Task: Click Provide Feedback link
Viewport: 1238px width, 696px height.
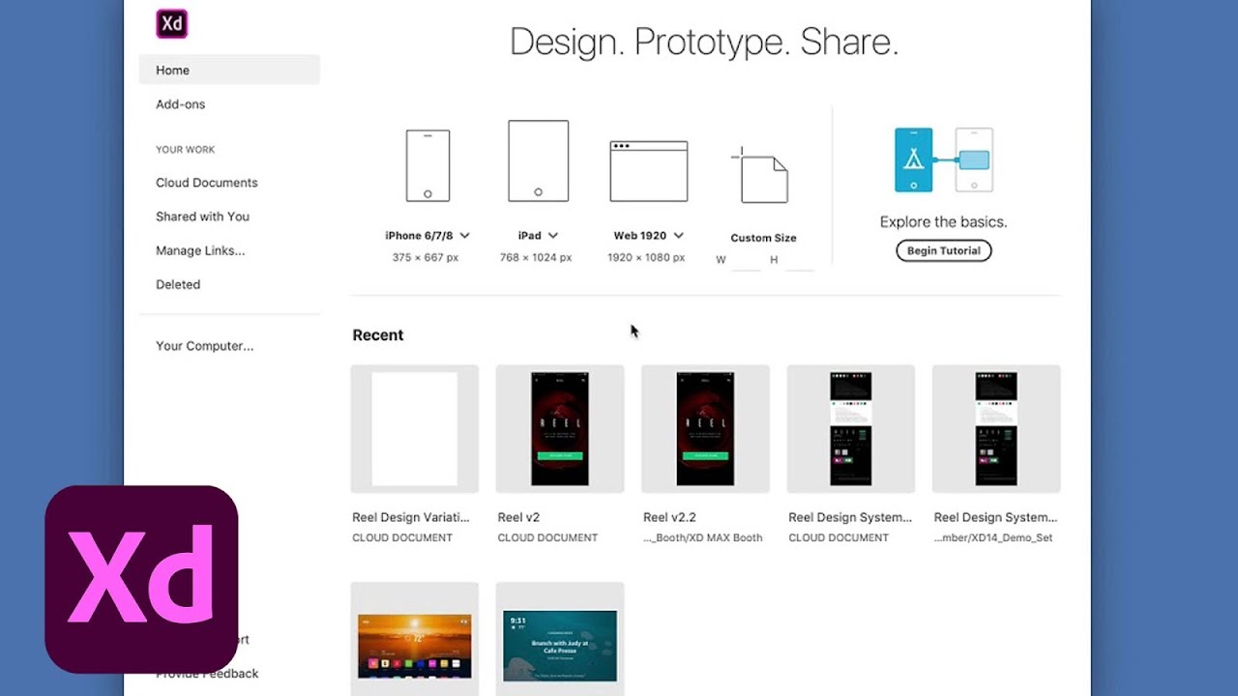Action: 207,674
